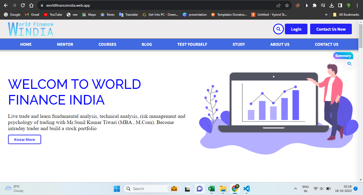
Task: Toggle the Chrome side panel icon
Action: click(x=340, y=5)
